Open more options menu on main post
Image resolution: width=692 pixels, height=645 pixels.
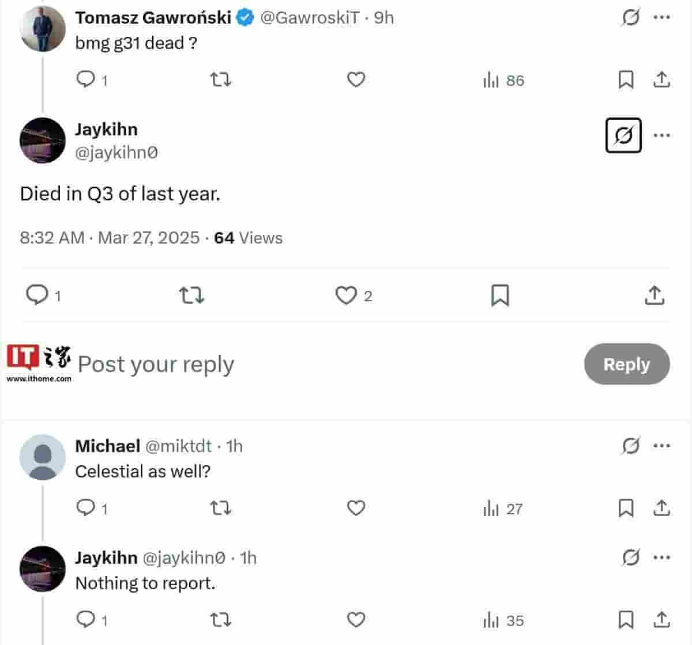tap(661, 136)
